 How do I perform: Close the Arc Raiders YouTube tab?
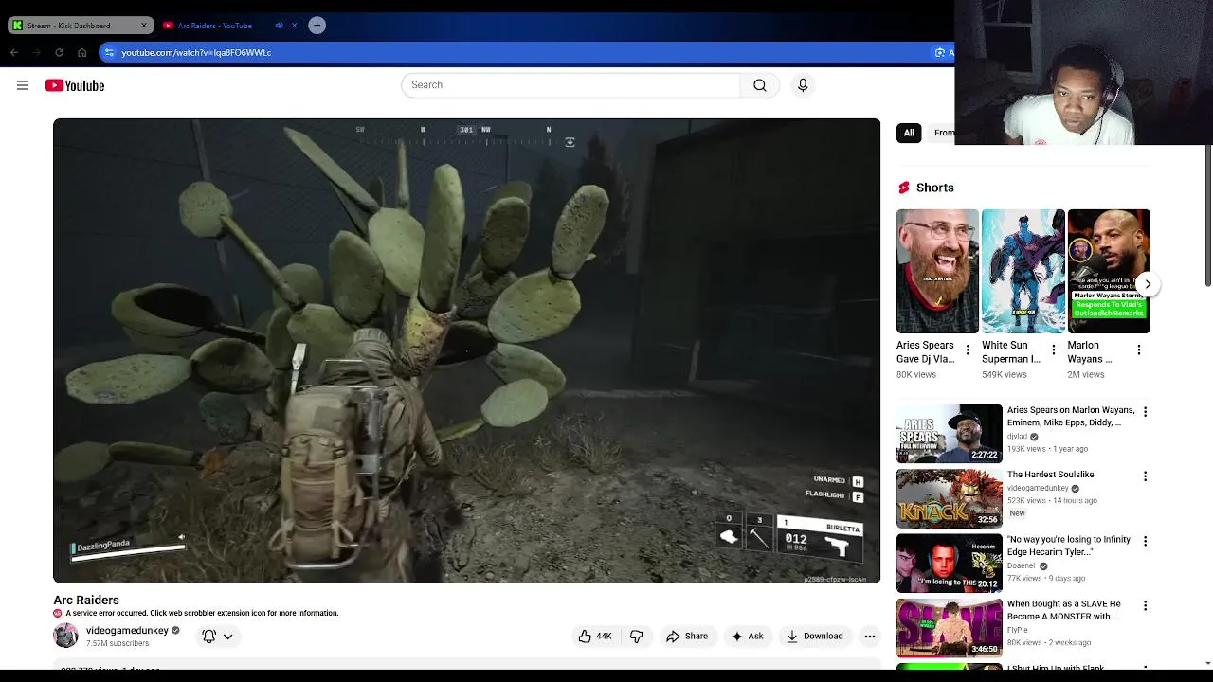(x=294, y=26)
